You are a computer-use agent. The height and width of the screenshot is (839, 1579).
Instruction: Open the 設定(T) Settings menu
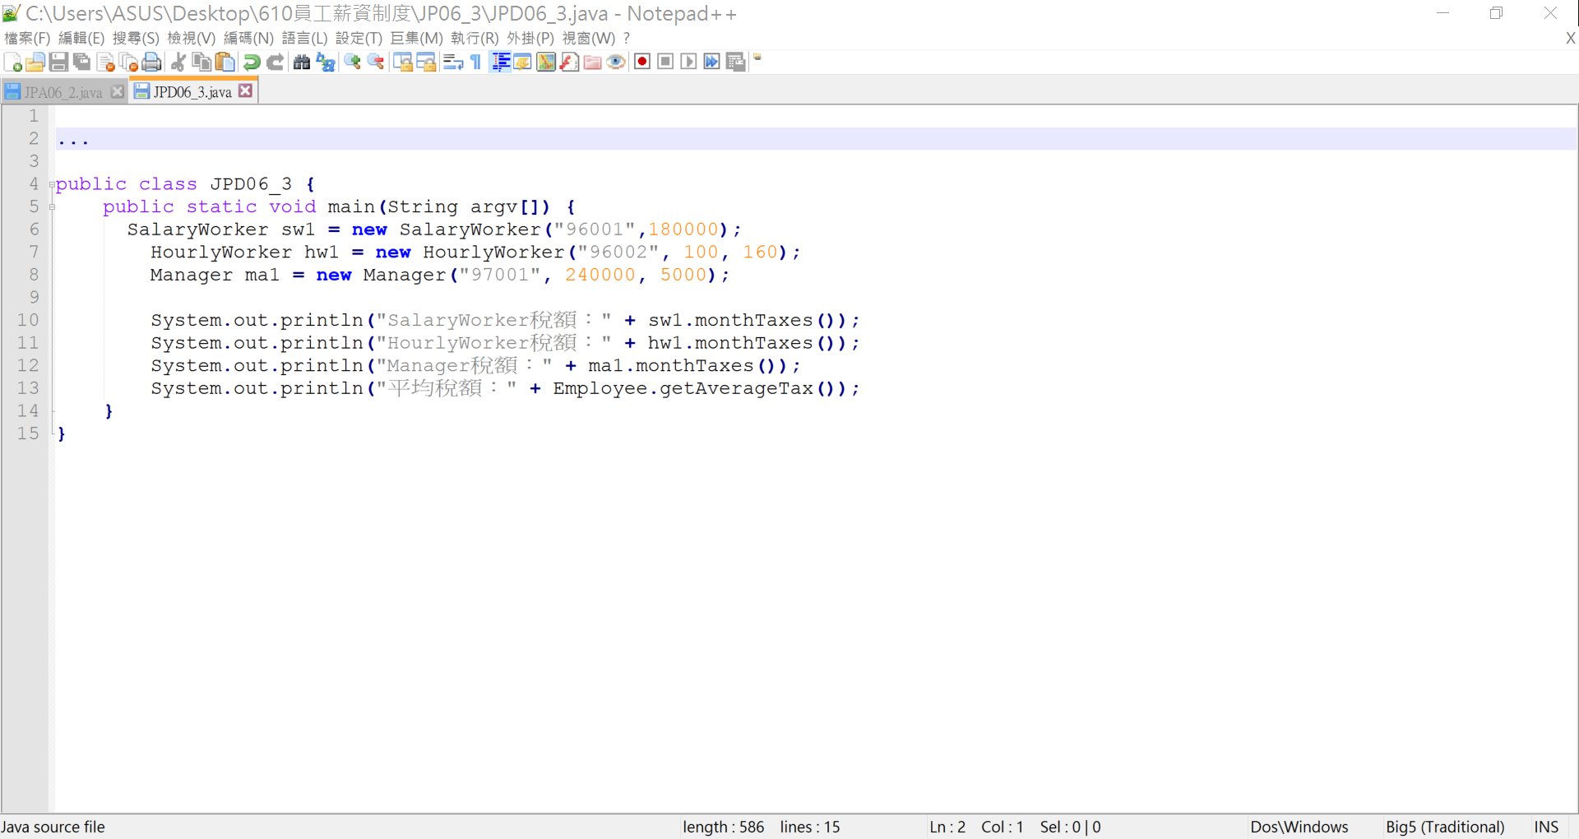coord(359,39)
